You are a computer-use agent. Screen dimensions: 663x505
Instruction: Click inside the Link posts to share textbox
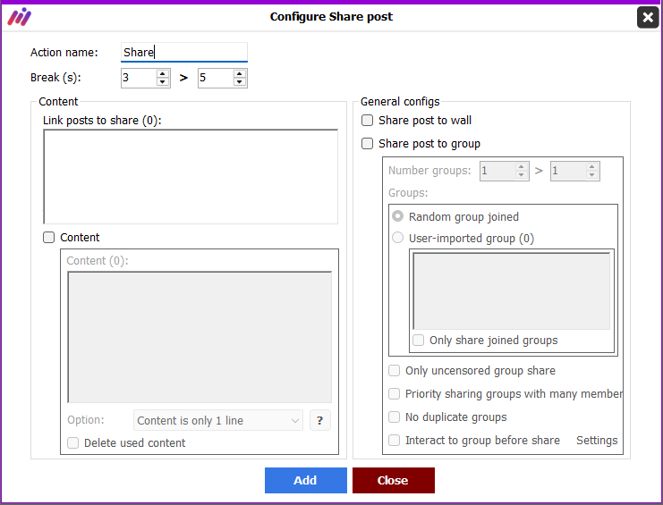coord(191,176)
